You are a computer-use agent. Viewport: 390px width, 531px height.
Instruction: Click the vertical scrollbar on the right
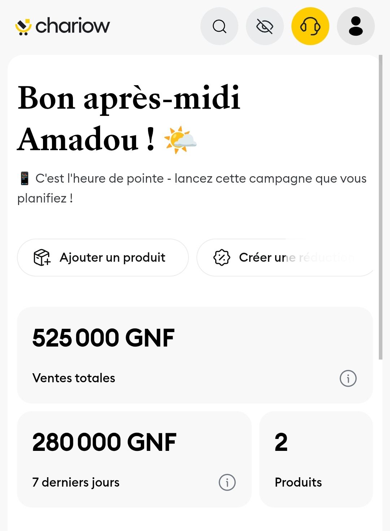coord(380,207)
